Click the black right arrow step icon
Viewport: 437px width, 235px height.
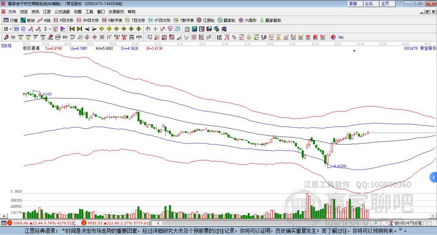pos(94,29)
